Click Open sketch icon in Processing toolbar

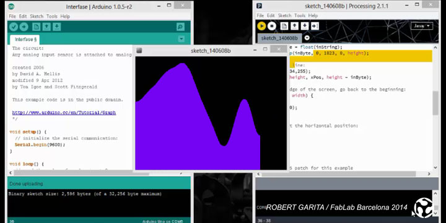295,26
